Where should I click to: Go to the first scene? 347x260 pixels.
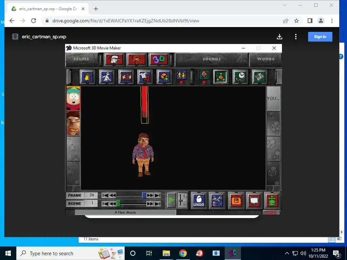click(105, 203)
